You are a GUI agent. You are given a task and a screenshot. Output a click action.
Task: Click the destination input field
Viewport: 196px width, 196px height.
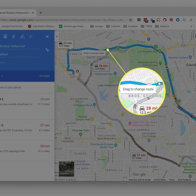(x=20, y=54)
